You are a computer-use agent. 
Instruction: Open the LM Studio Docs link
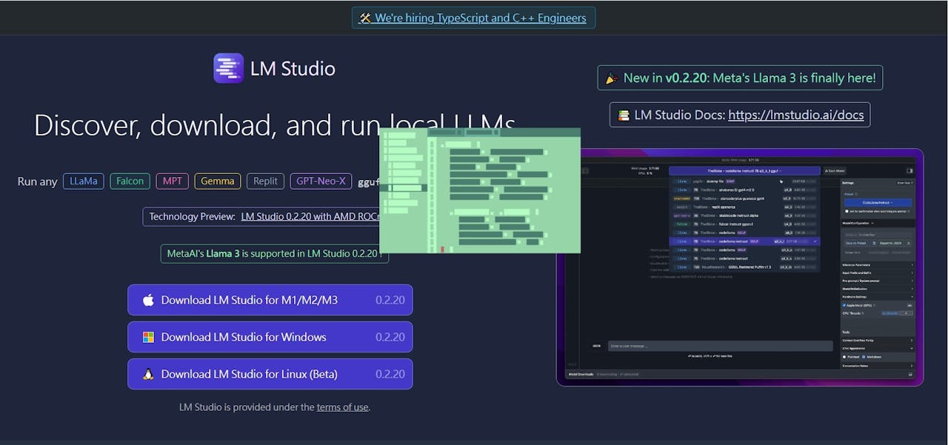[796, 115]
